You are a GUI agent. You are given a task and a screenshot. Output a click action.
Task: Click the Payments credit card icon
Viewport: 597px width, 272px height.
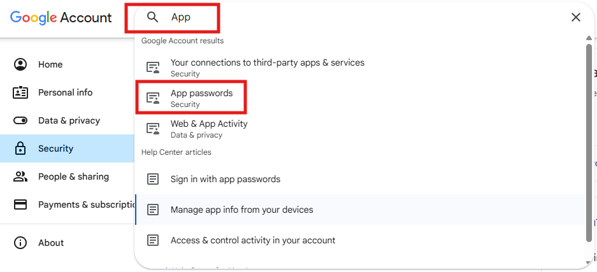click(20, 204)
